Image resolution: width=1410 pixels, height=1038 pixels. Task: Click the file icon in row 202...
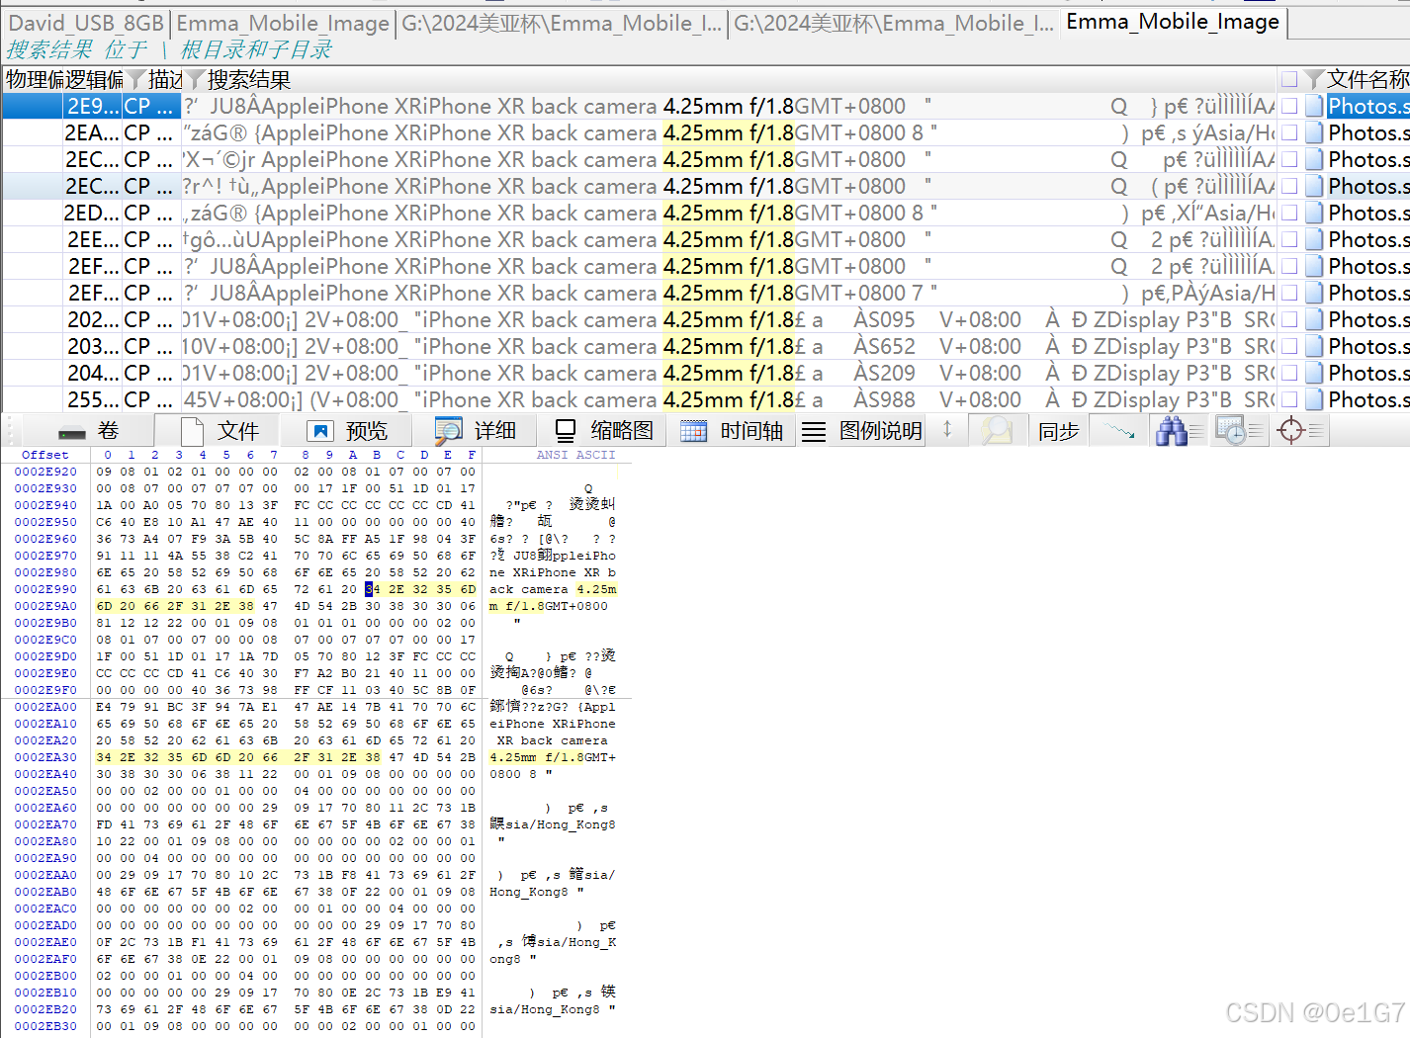click(1314, 319)
